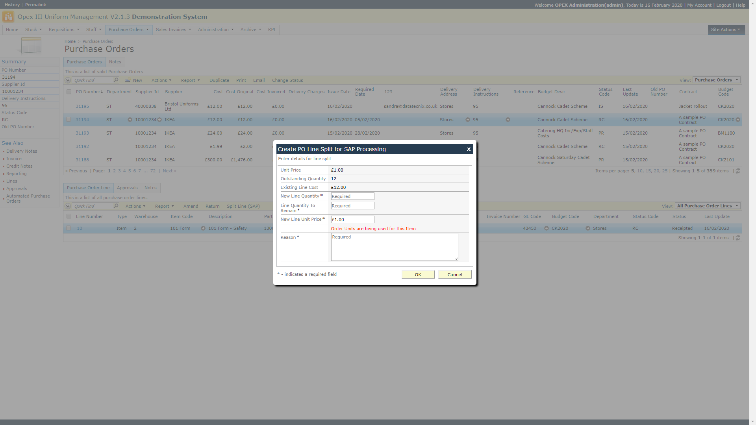Viewport: 756px width, 425px height.
Task: Refresh the purchase orders list icon
Action: [738, 171]
